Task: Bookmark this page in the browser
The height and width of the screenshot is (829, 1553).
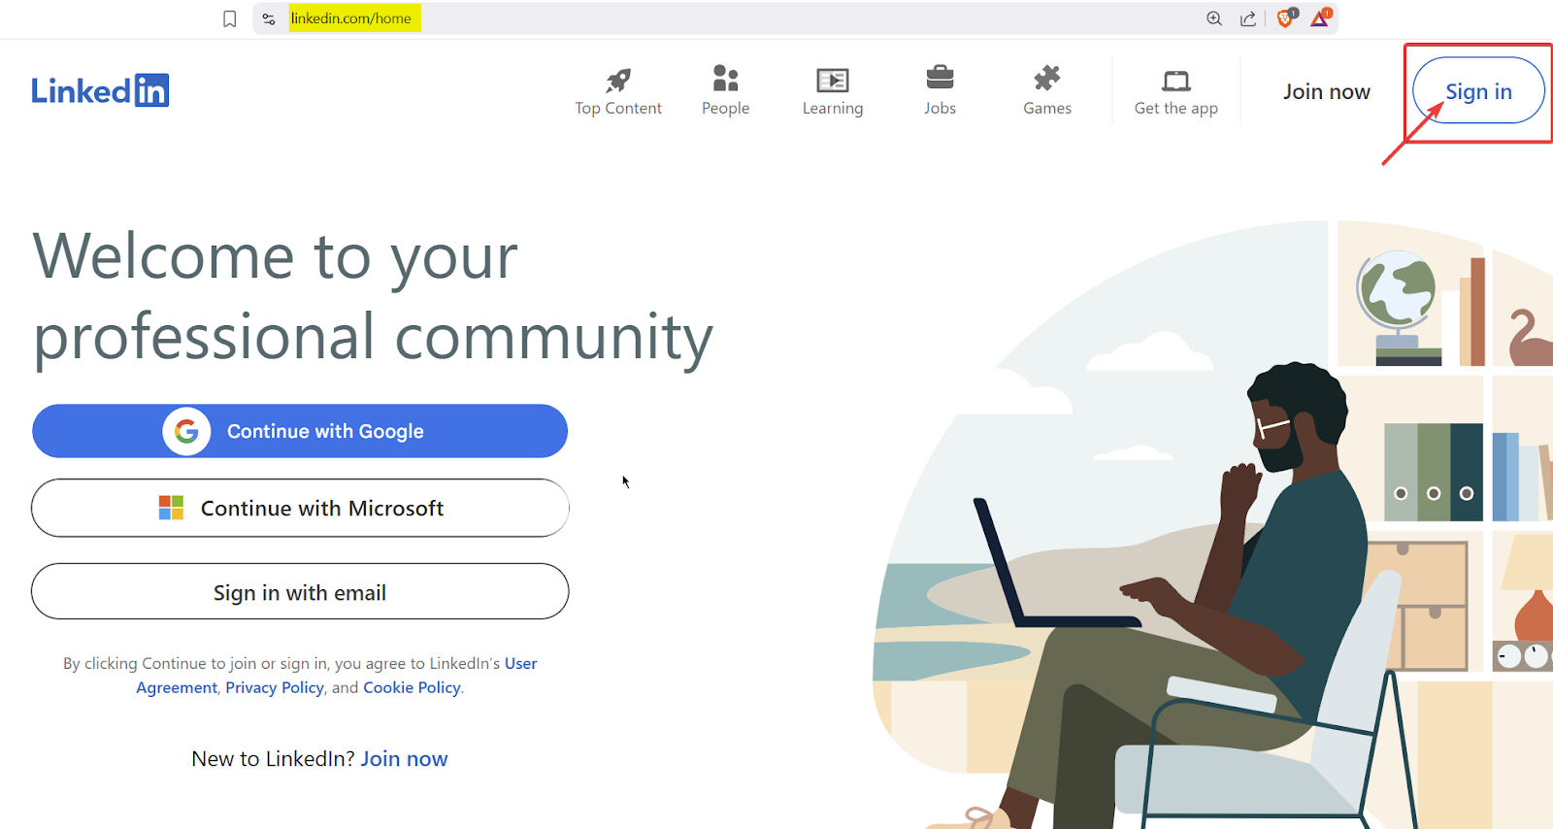Action: click(230, 18)
